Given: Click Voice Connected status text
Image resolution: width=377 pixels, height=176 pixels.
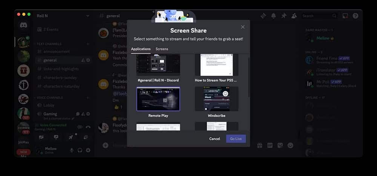Looking at the screenshot, I should click(x=53, y=125).
